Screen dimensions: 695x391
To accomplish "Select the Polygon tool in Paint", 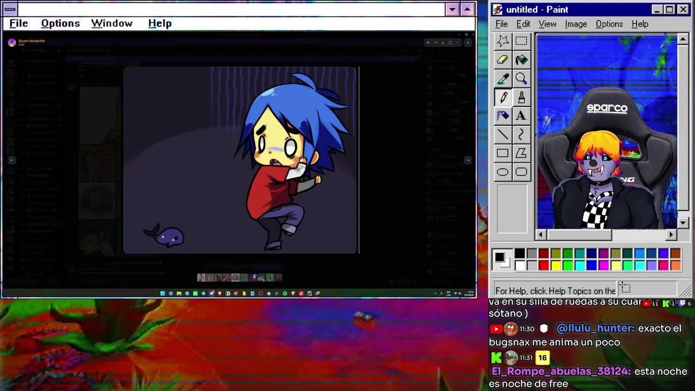I will pos(521,154).
